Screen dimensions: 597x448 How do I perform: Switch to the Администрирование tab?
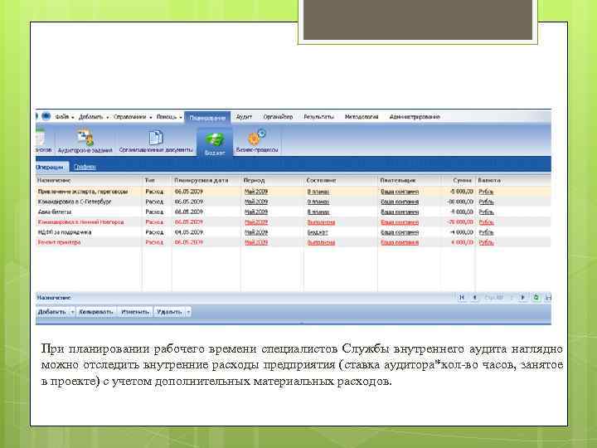(x=415, y=117)
